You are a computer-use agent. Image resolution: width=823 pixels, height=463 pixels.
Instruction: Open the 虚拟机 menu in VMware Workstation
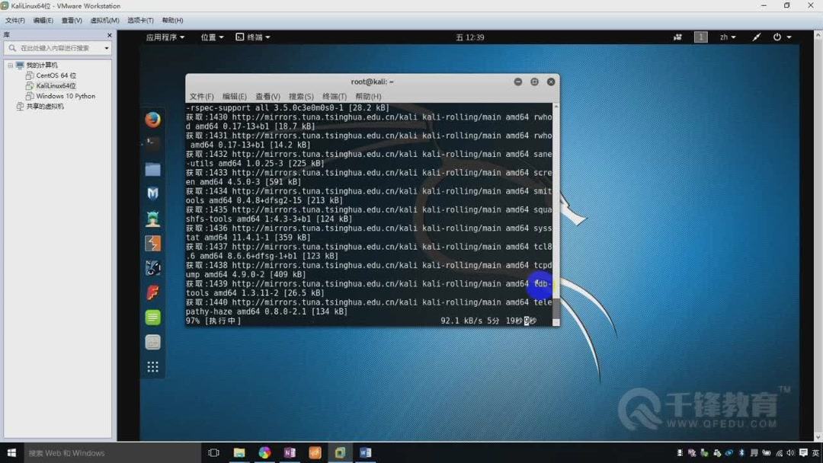coord(104,21)
